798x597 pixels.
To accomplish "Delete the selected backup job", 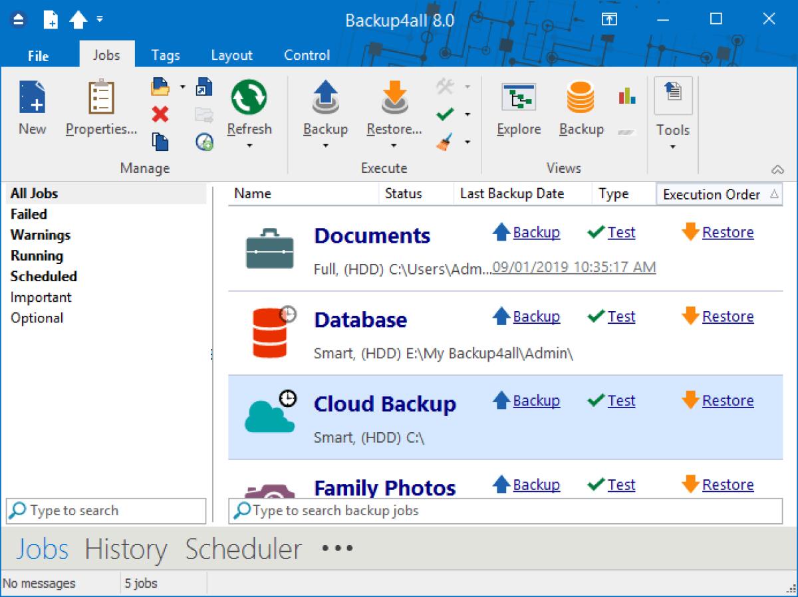I will 160,114.
